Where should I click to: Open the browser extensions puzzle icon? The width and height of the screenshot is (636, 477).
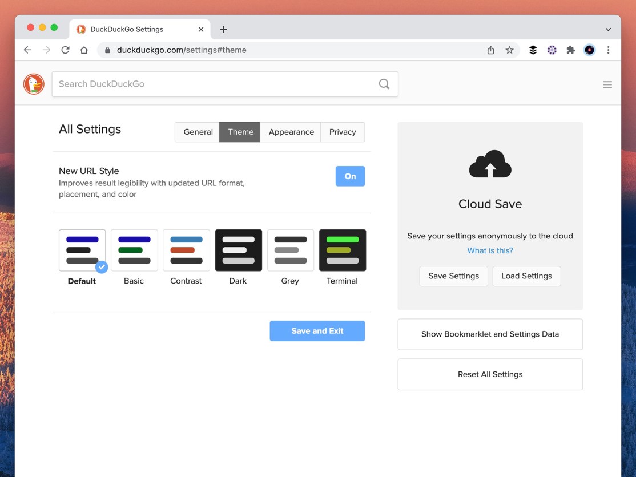point(570,50)
